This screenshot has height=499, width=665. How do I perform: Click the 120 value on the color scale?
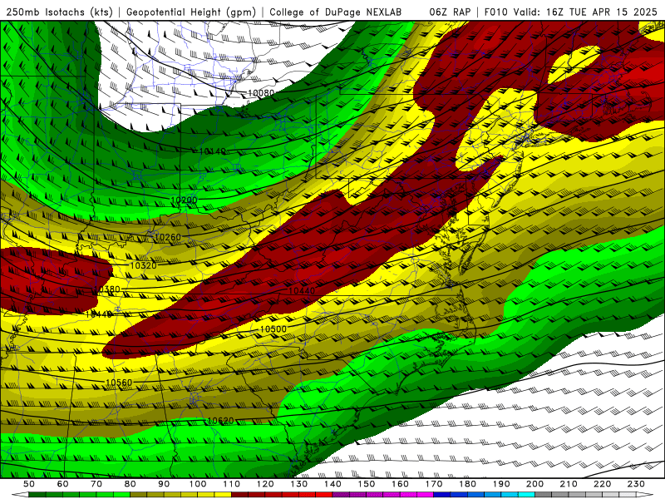click(265, 484)
